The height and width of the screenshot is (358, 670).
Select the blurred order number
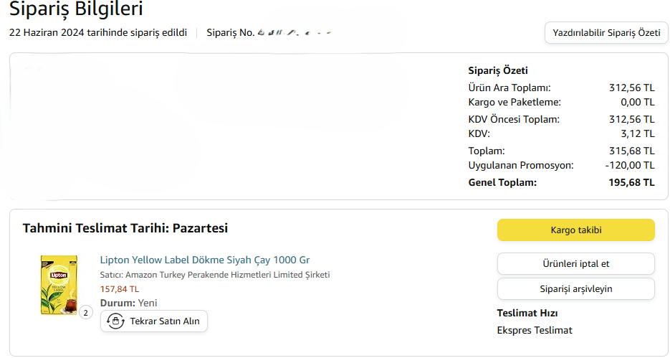tap(294, 33)
